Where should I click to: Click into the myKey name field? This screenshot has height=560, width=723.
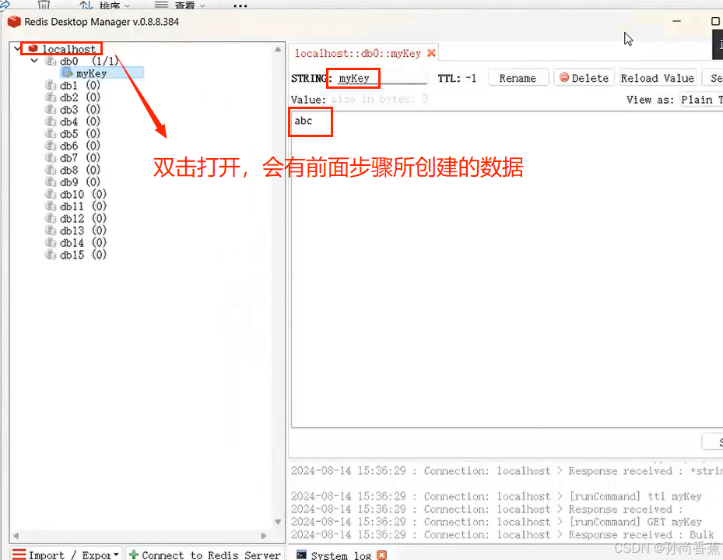381,79
